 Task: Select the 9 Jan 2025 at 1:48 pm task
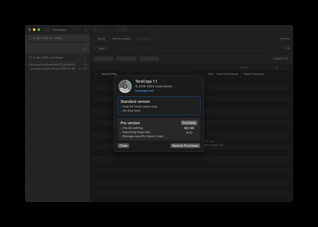[x=58, y=44]
